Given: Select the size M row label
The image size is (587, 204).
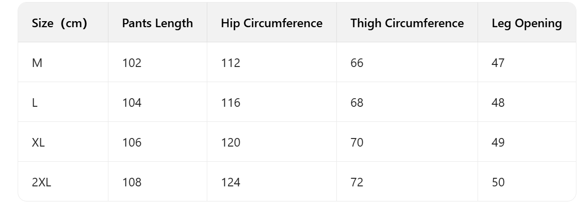Looking at the screenshot, I should [x=37, y=63].
